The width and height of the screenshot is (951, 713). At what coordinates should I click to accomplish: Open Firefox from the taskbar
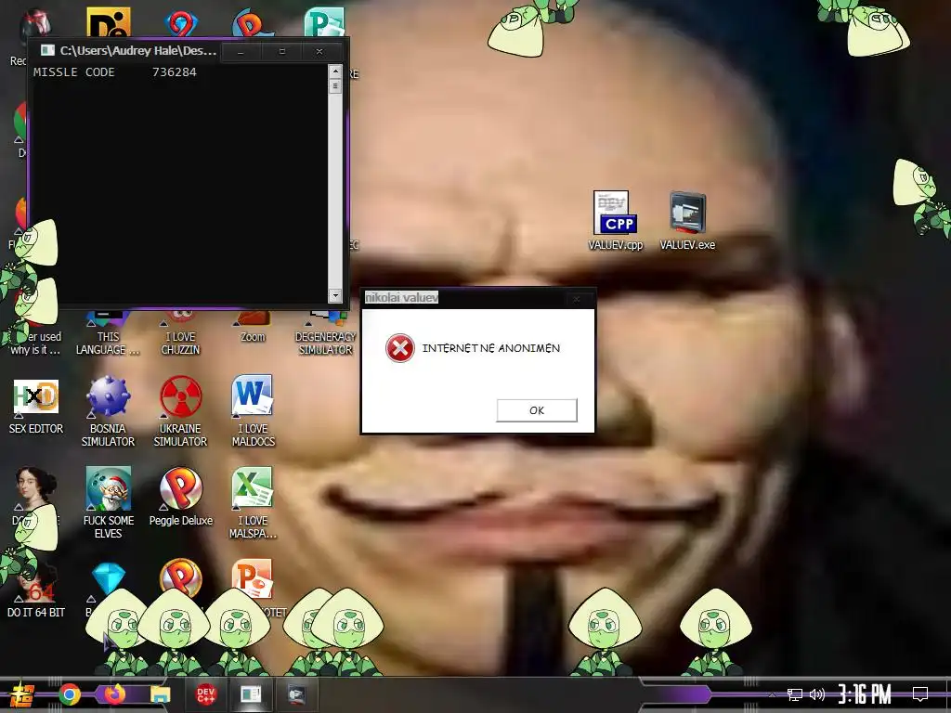coord(114,694)
